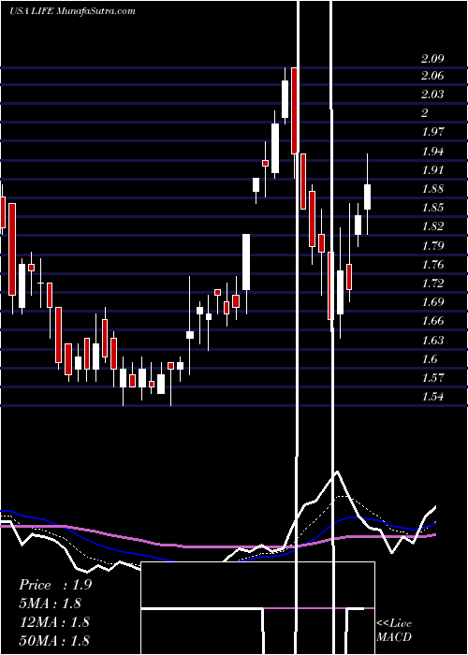Click the 1.66 price axis label
This screenshot has height=655, width=468.
tap(432, 321)
